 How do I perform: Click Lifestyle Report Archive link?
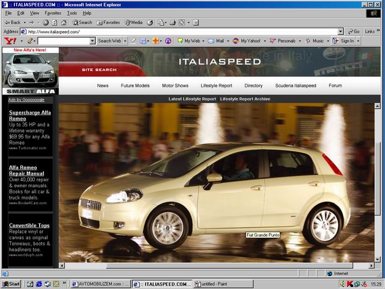pyautogui.click(x=245, y=99)
